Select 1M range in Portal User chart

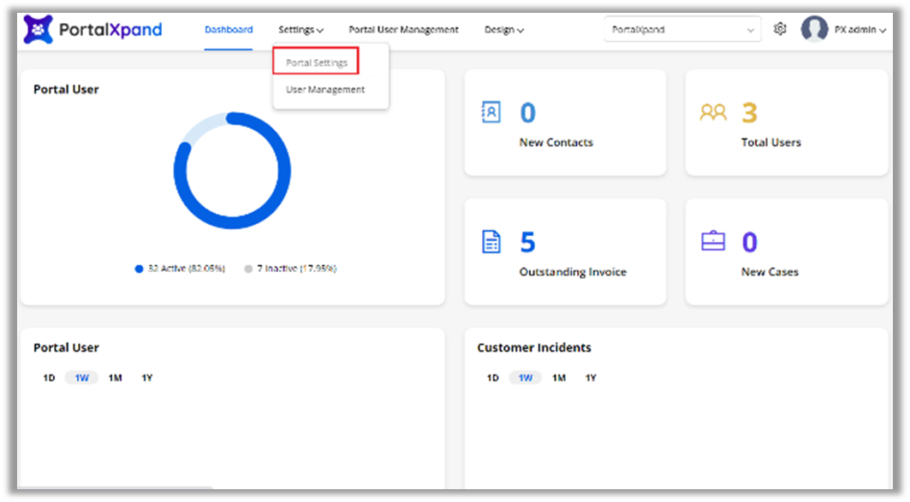tap(115, 378)
